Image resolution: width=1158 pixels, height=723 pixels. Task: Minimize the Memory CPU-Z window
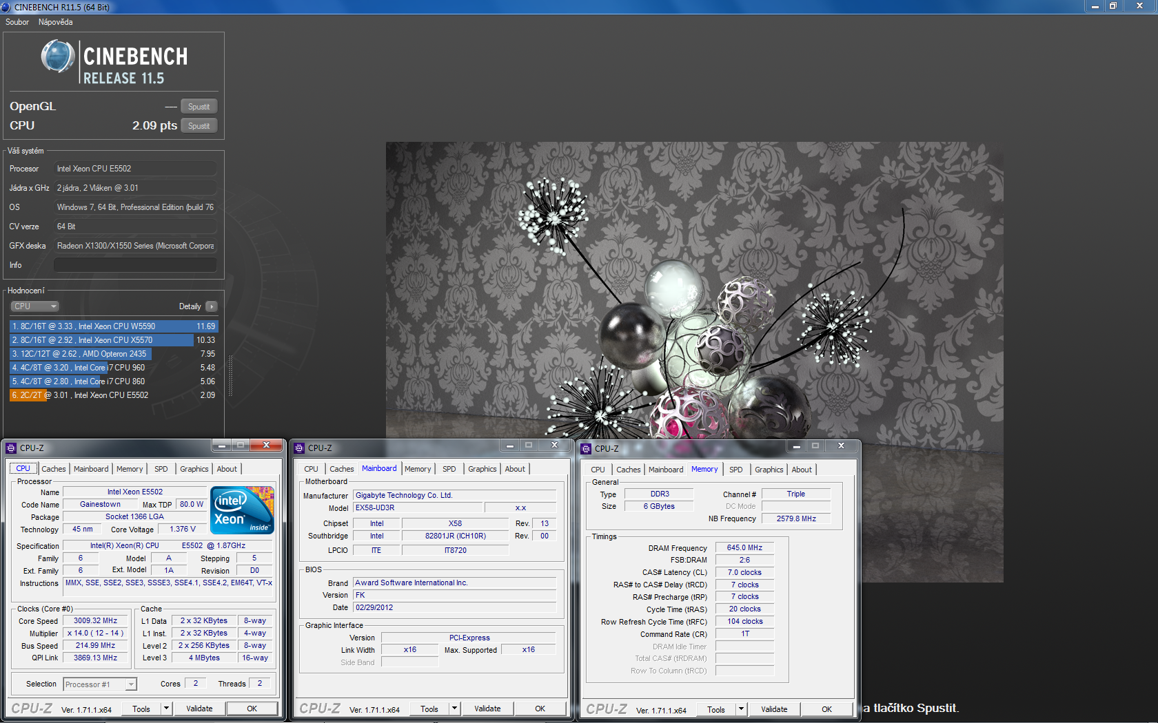tap(797, 446)
